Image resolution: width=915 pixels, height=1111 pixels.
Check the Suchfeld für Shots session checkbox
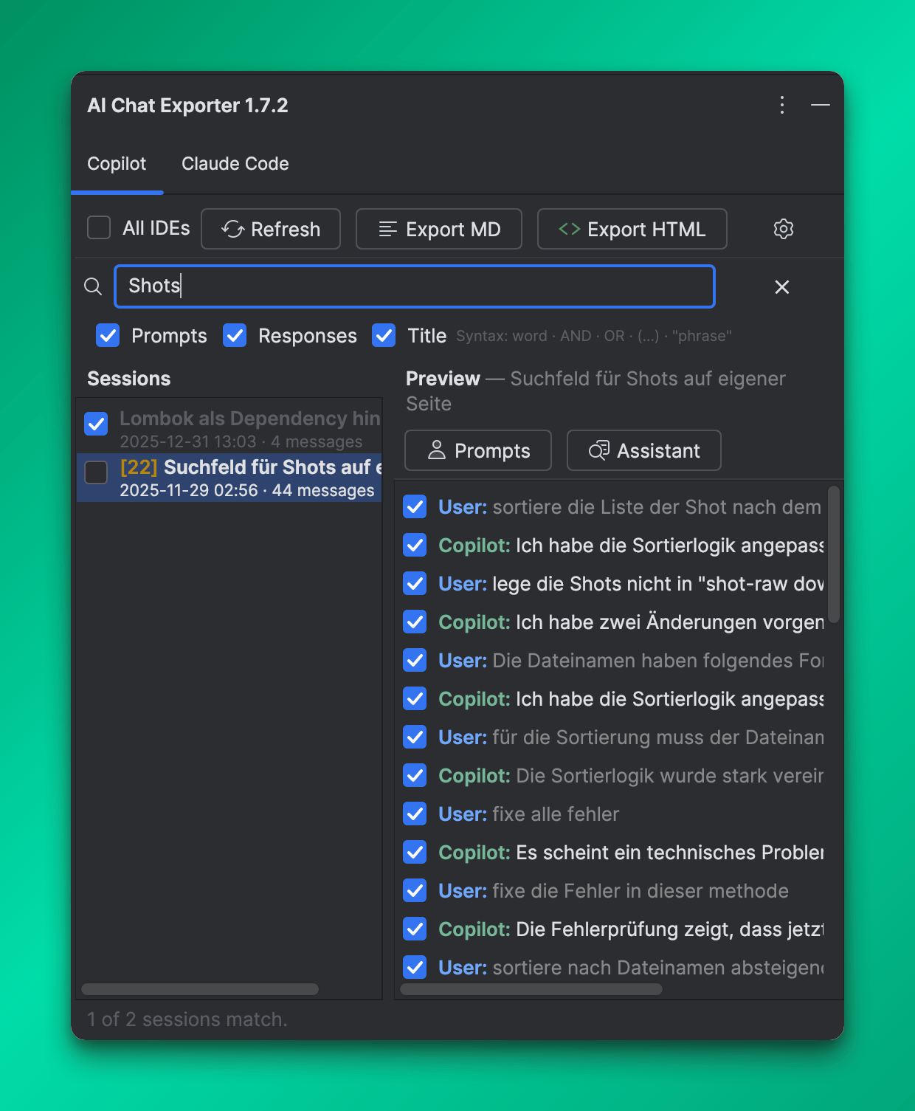click(96, 472)
